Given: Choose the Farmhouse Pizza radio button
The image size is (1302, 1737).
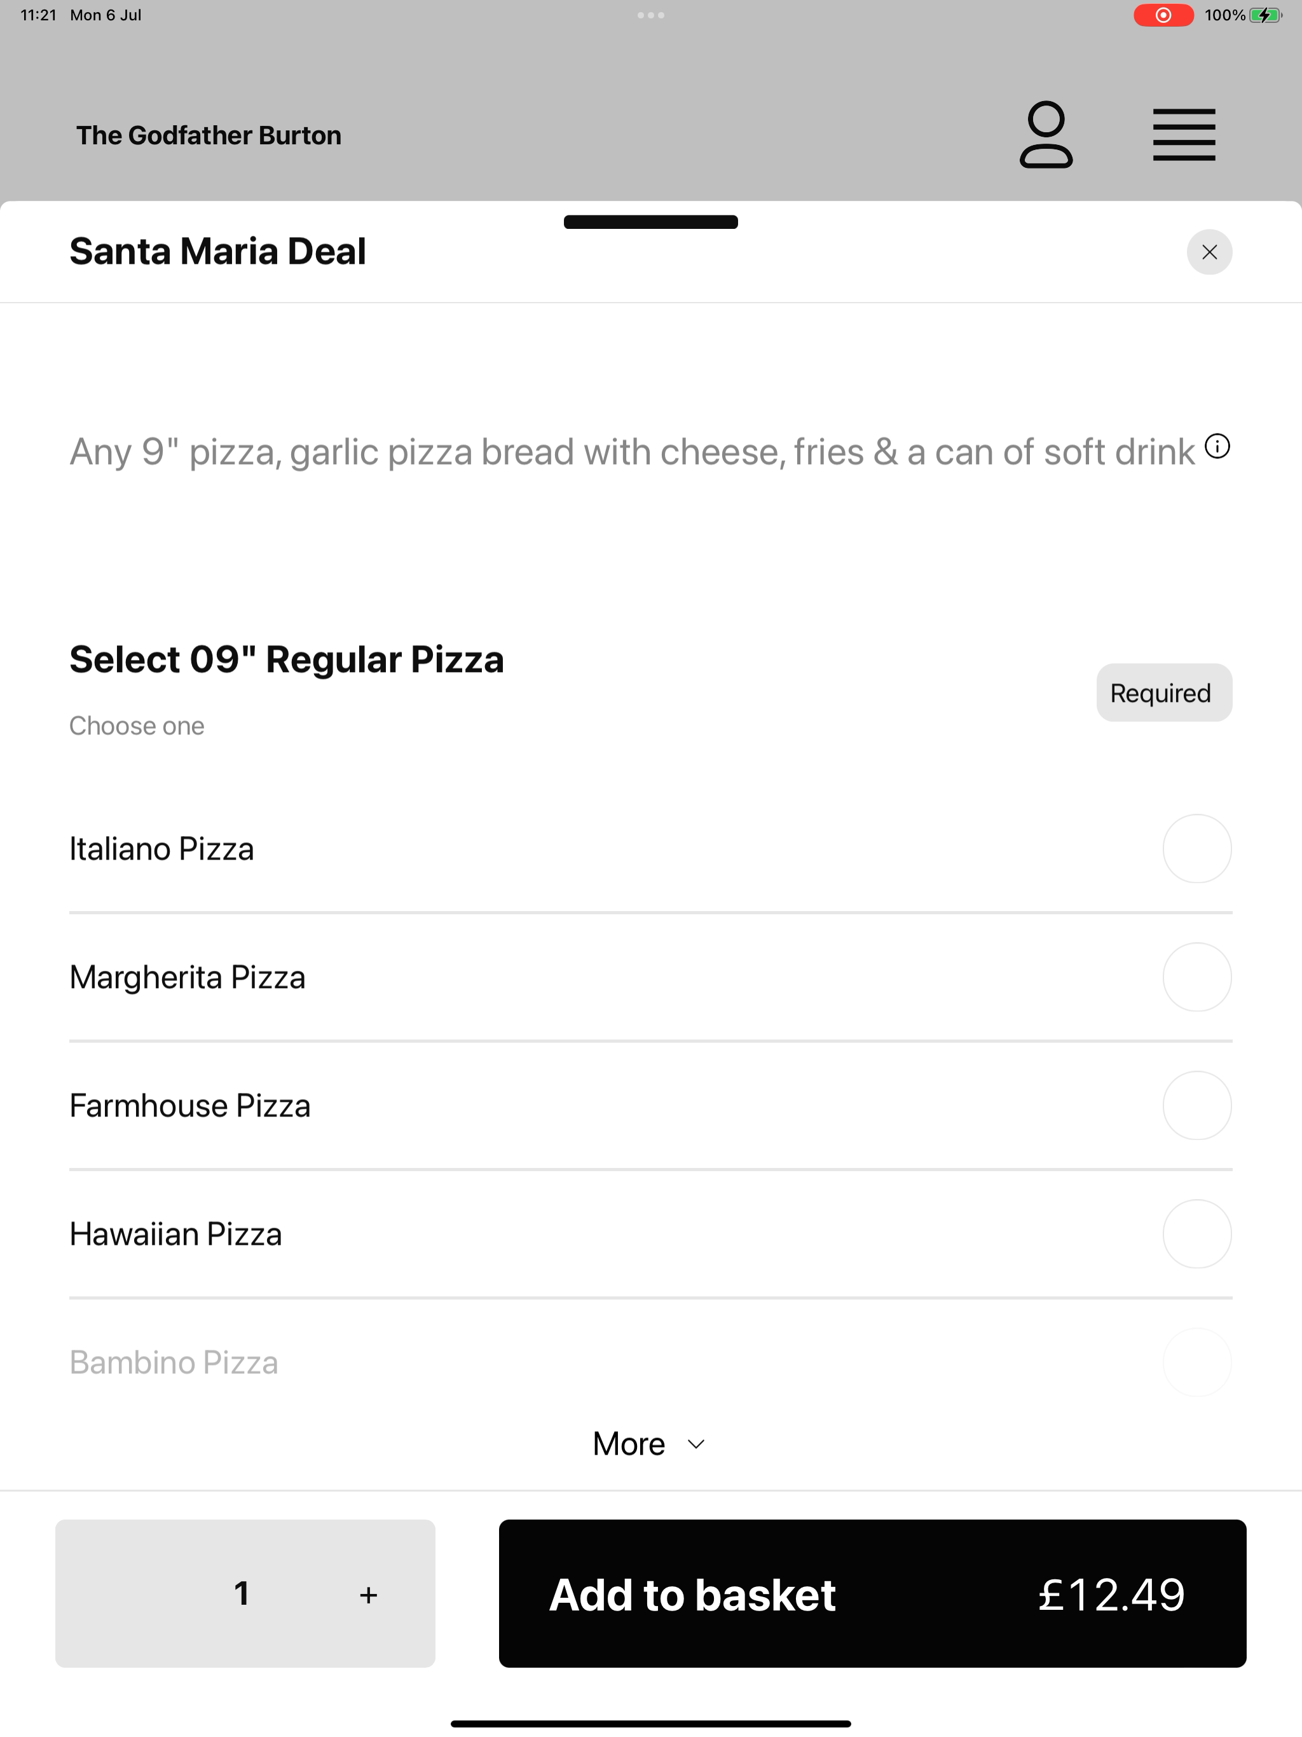Looking at the screenshot, I should pyautogui.click(x=1196, y=1106).
